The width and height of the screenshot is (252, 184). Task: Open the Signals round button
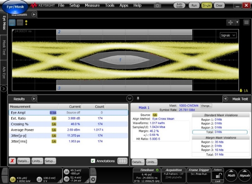(245, 175)
